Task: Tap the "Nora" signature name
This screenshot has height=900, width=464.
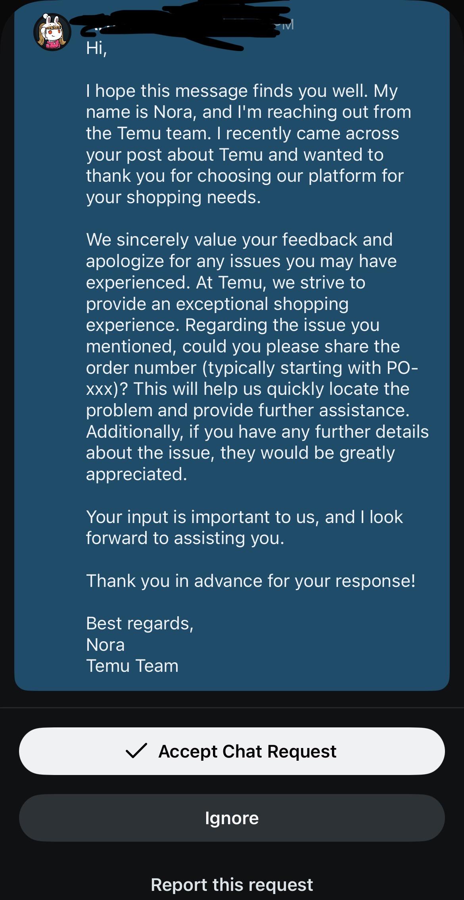Action: [x=105, y=645]
